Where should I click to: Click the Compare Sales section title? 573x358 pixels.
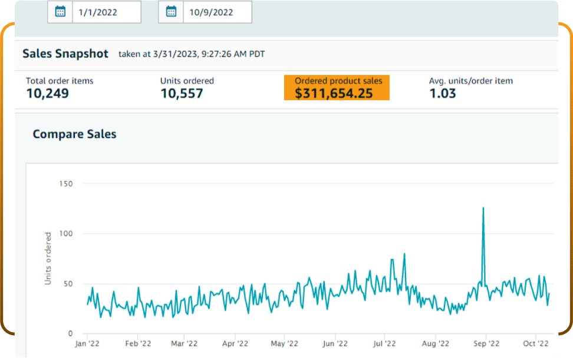coord(74,134)
